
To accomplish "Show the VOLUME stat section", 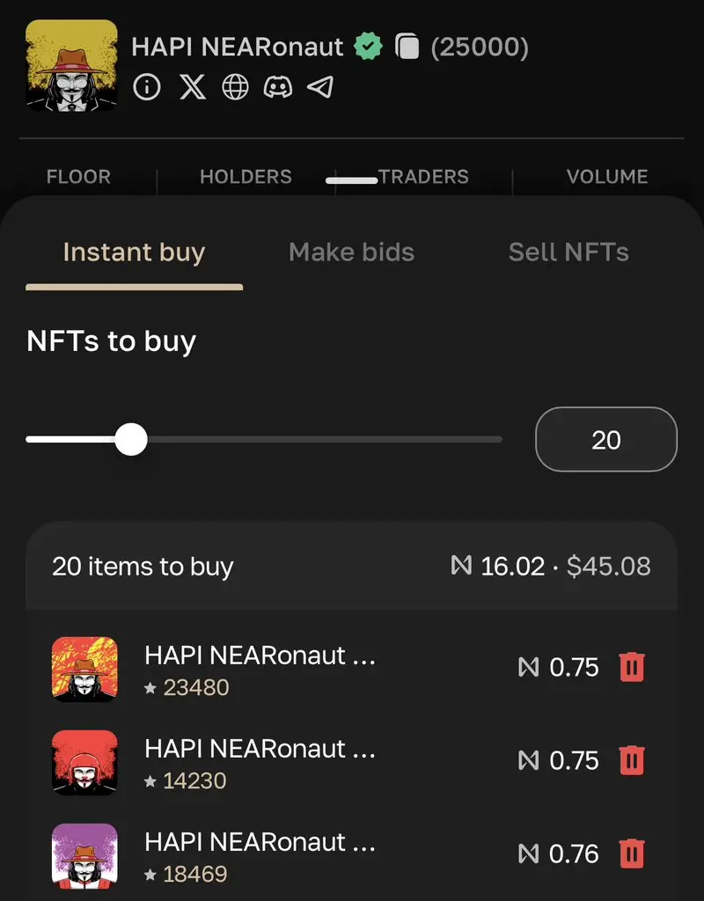I will pyautogui.click(x=607, y=176).
